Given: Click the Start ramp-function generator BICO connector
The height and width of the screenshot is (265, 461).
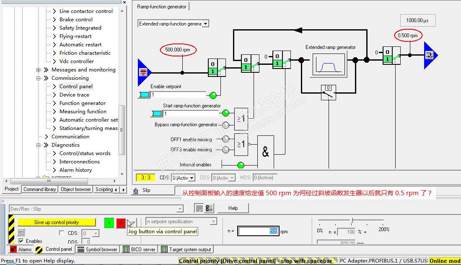Looking at the screenshot, I should tap(156, 113).
